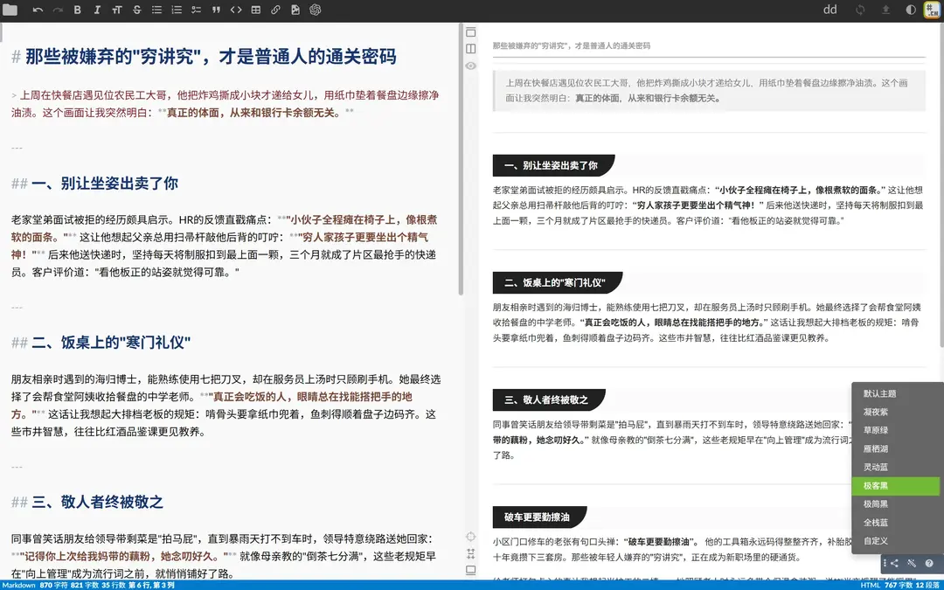Apply bold formatting from the toolbar
944x590 pixels.
point(76,10)
